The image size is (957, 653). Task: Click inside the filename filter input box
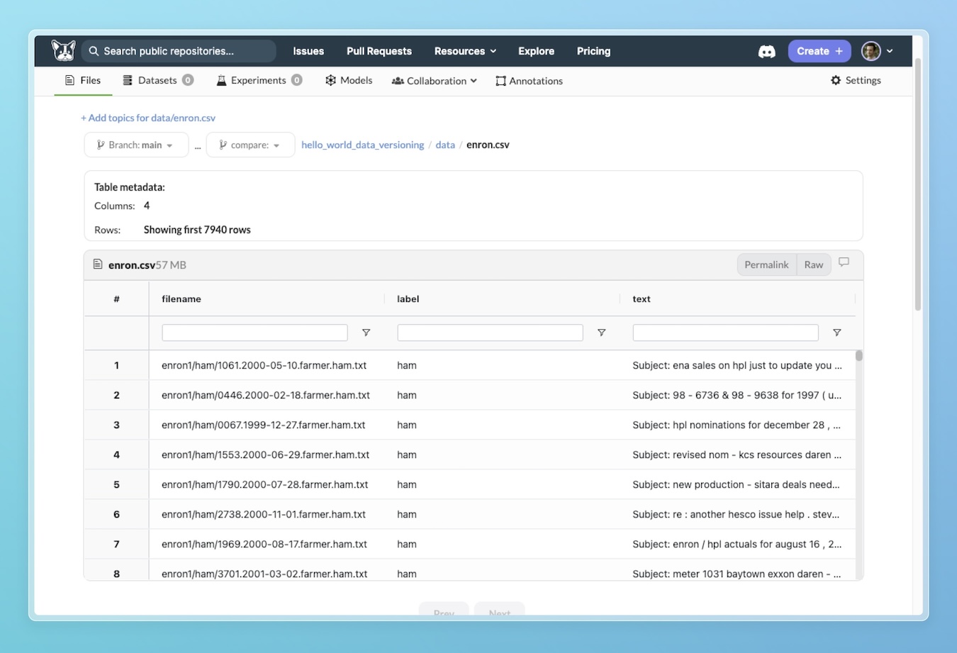click(x=254, y=332)
